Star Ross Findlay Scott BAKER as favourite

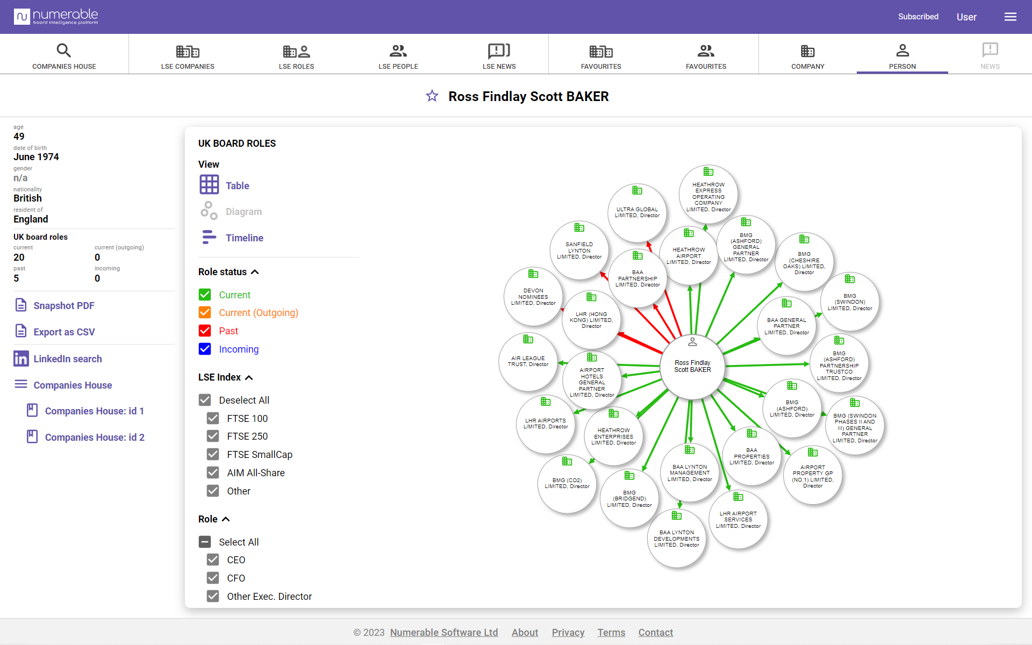pyautogui.click(x=432, y=96)
